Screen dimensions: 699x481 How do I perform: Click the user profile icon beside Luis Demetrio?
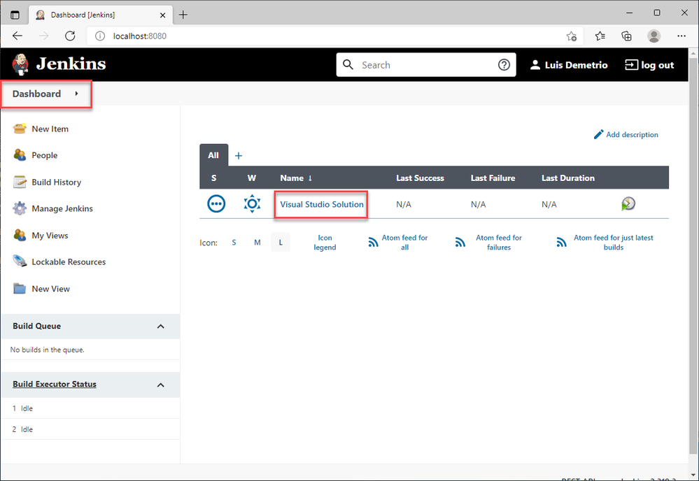coord(535,65)
